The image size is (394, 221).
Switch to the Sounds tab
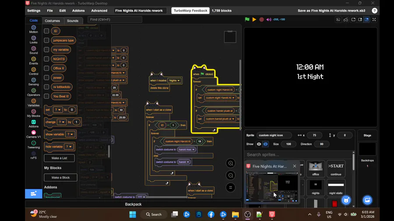73,21
